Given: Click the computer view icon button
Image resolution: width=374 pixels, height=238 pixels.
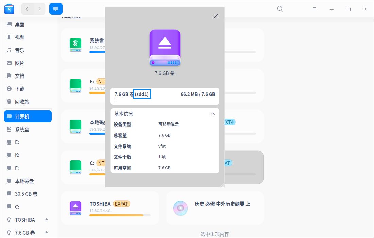Looking at the screenshot, I should (56, 9).
